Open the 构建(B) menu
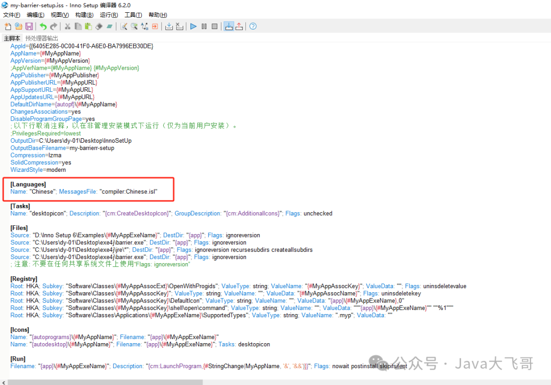The width and height of the screenshot is (551, 385). pos(84,15)
